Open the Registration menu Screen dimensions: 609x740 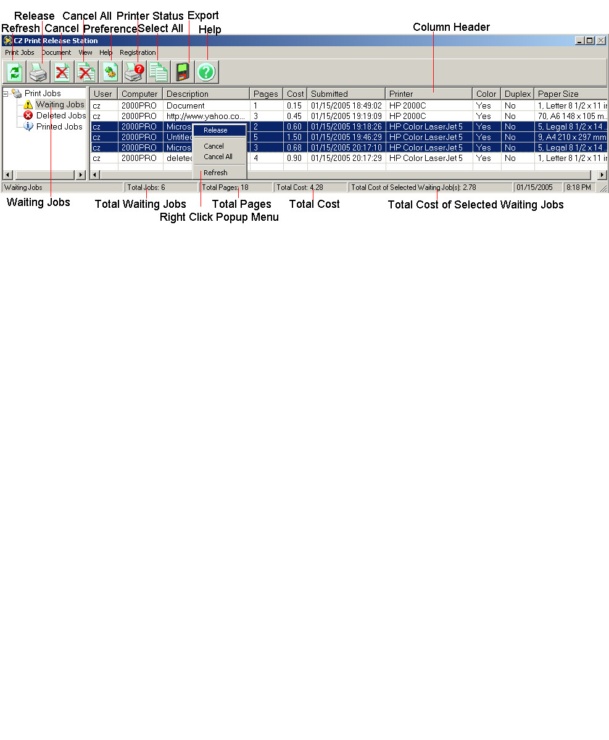point(138,53)
